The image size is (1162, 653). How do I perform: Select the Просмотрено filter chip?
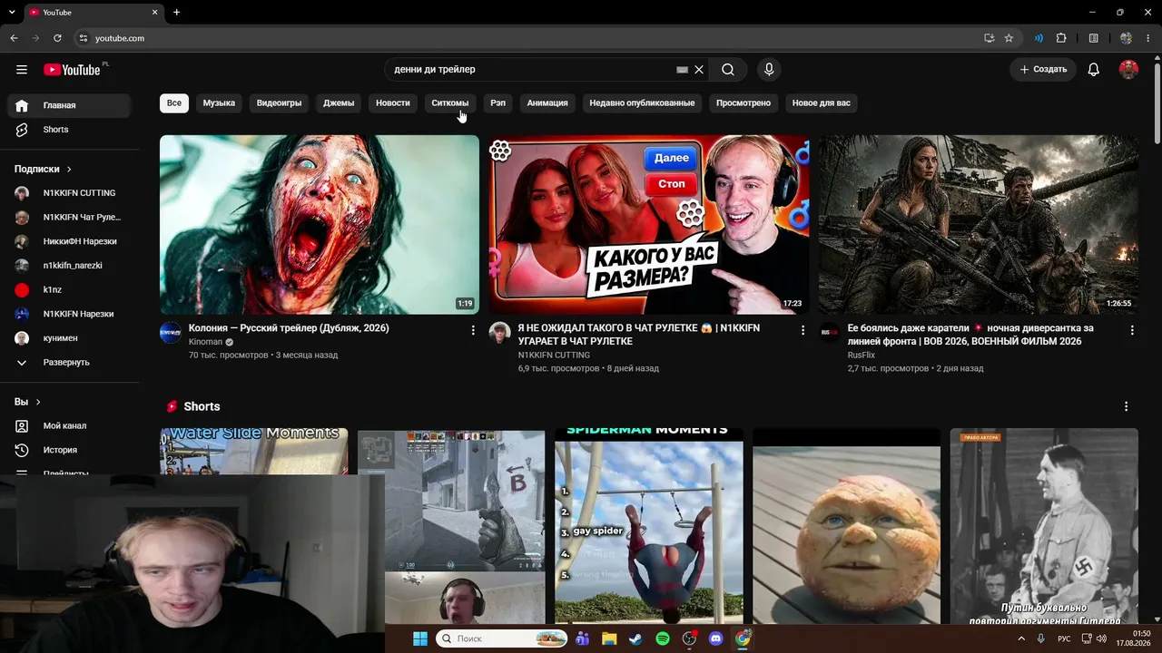[743, 103]
